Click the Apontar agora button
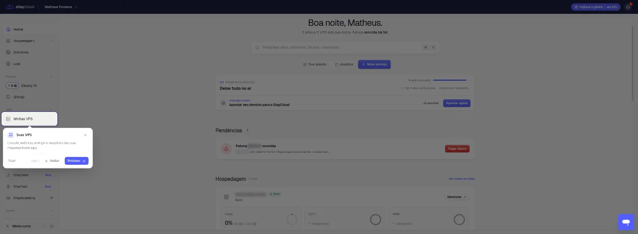 [457, 103]
